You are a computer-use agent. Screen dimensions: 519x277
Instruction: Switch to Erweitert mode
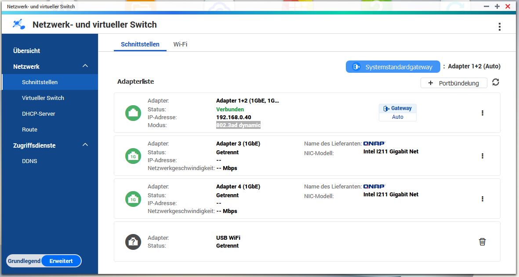tap(61, 261)
